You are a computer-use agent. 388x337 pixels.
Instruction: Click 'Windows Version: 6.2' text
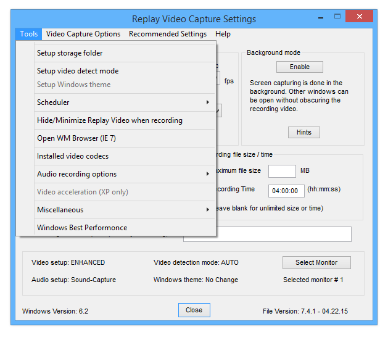55,311
